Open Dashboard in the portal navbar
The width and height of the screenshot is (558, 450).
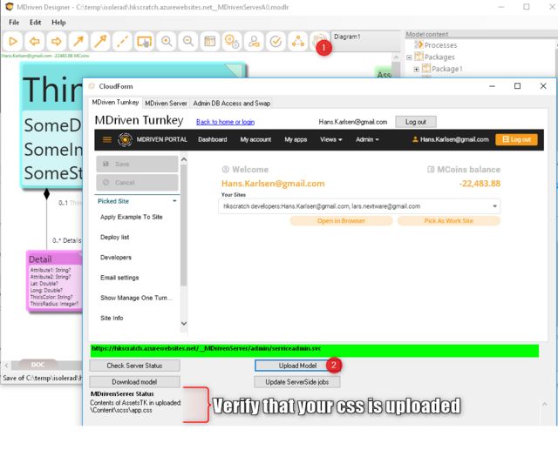coord(213,139)
